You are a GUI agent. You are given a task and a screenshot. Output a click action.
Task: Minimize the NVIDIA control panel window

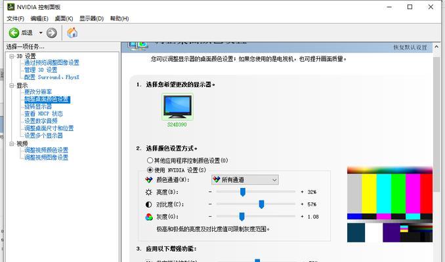389,7
